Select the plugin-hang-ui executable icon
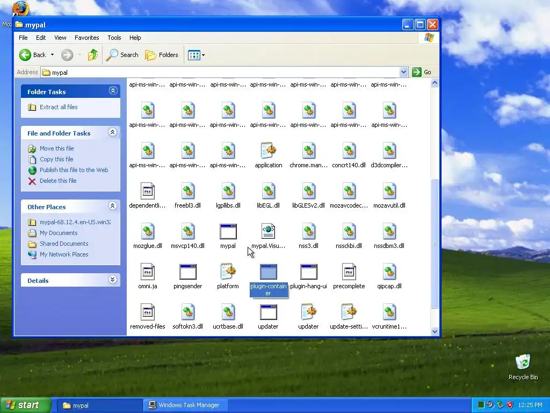 click(x=309, y=272)
